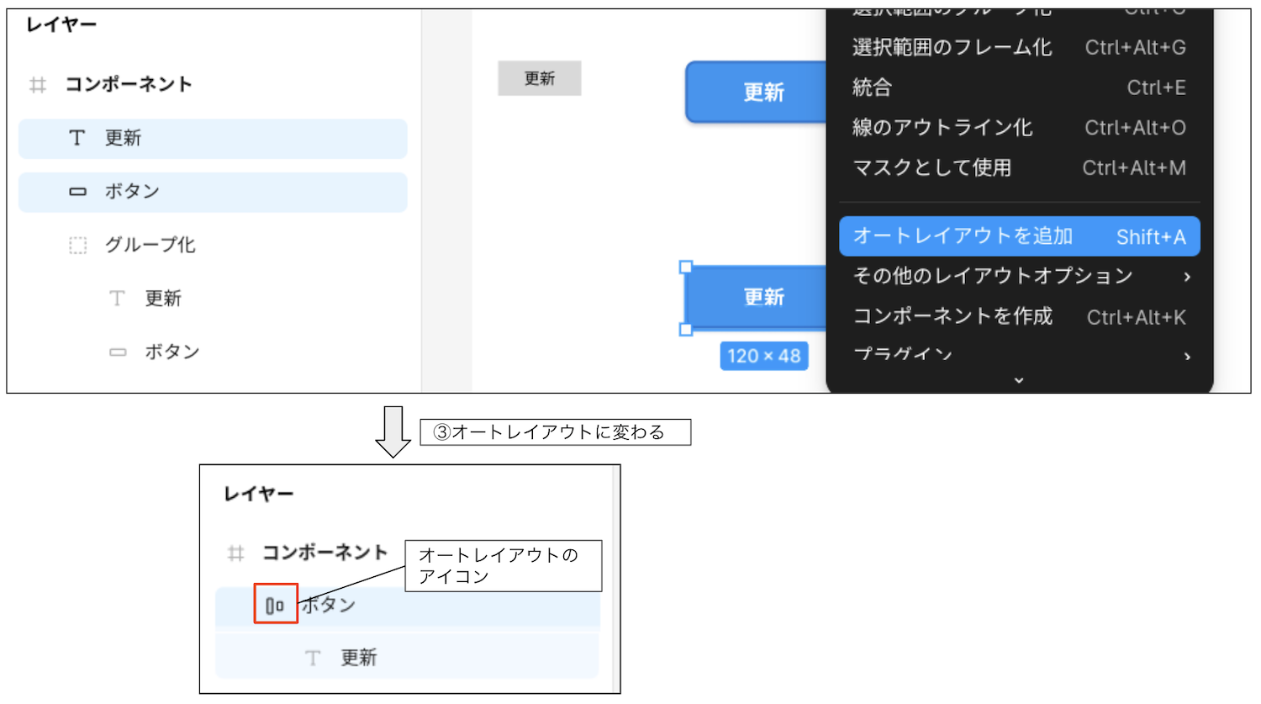Click the gray 更新 text element on canvas
Screen dimensions: 1261x704
tap(540, 78)
